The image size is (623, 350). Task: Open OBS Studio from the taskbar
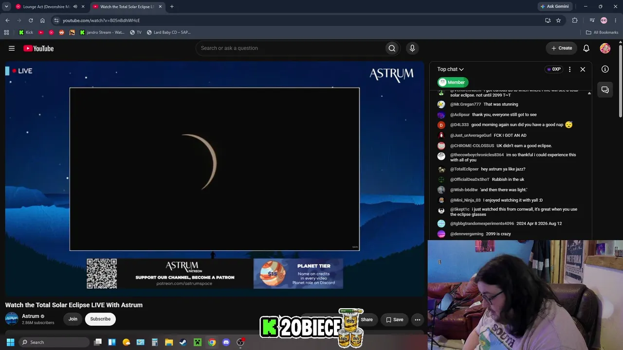240,342
